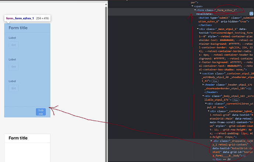Collapse the div _main_utpul_6 node
Viewport: 254px width, 162px height.
(x=198, y=29)
